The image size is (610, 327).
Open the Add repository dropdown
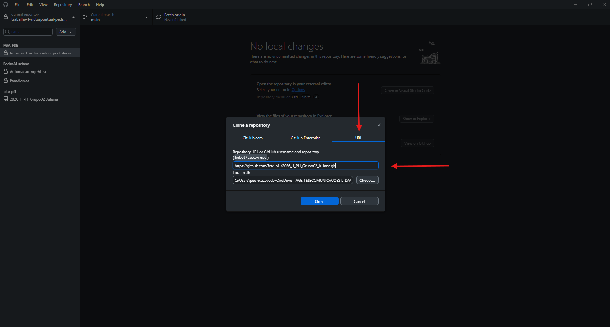tap(66, 32)
